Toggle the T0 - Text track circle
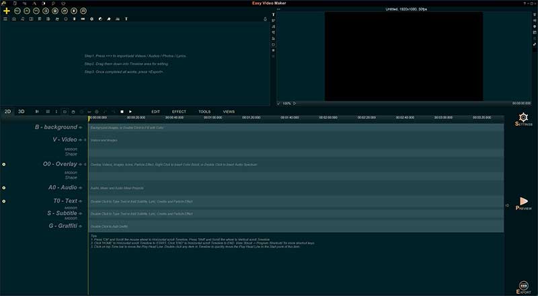The height and width of the screenshot is (296, 538). (4, 201)
